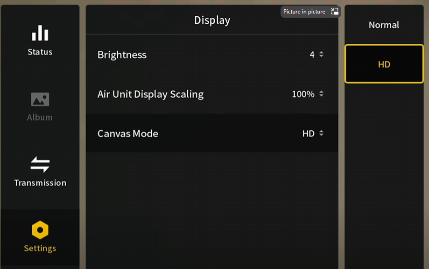429x269 pixels.
Task: Expand the Canvas Mode selector arrows
Action: [x=321, y=133]
